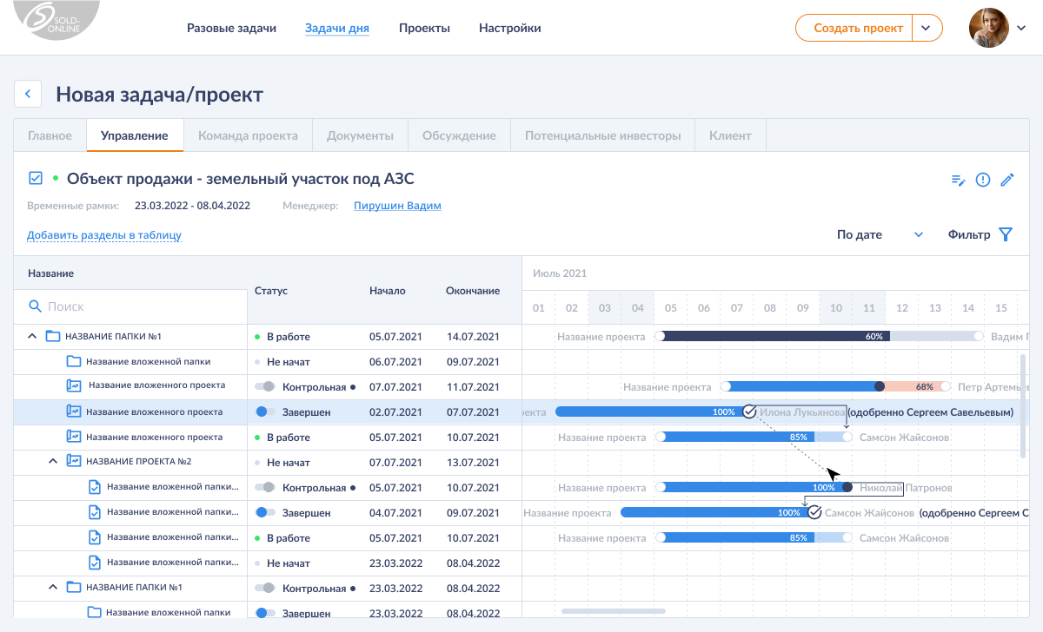The image size is (1043, 632).
Task: Toggle Завершен switch in the bottom 23.03.2022 row
Action: [265, 613]
